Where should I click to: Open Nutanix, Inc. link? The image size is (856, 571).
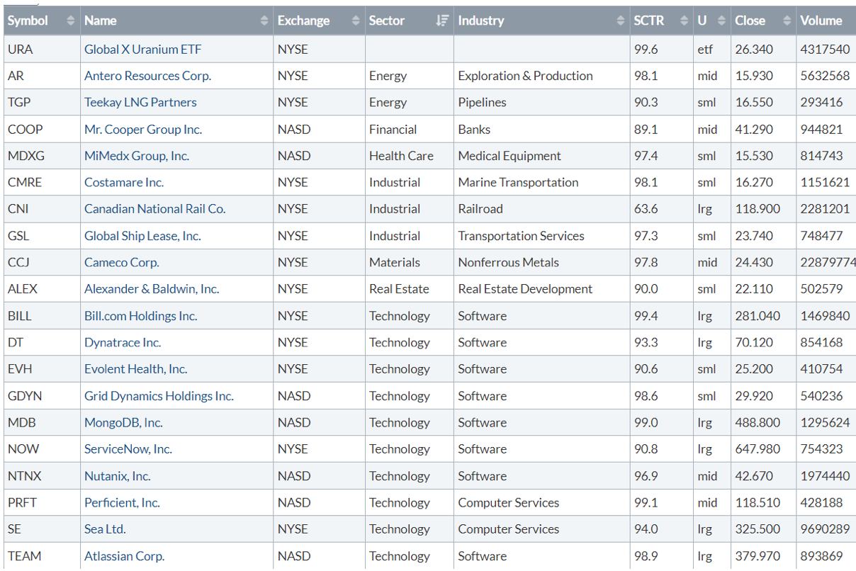[118, 476]
